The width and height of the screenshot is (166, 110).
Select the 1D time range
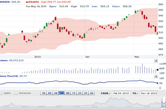coord(43,93)
